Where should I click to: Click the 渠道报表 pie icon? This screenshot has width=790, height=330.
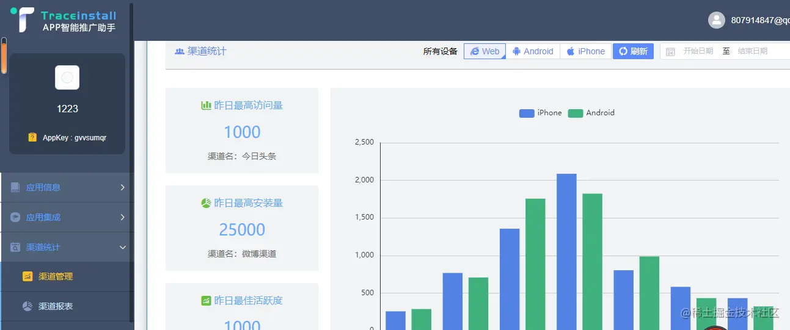(27, 306)
